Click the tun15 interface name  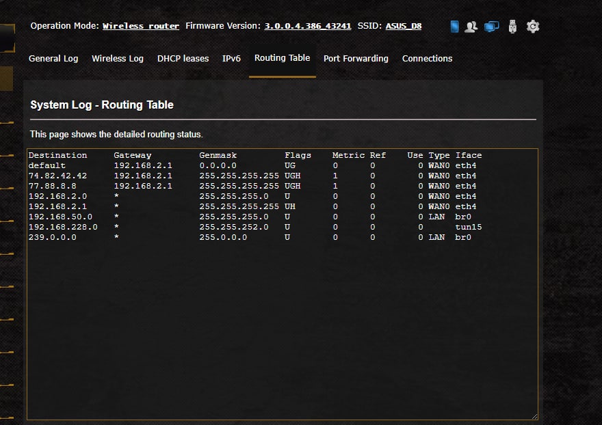[469, 227]
